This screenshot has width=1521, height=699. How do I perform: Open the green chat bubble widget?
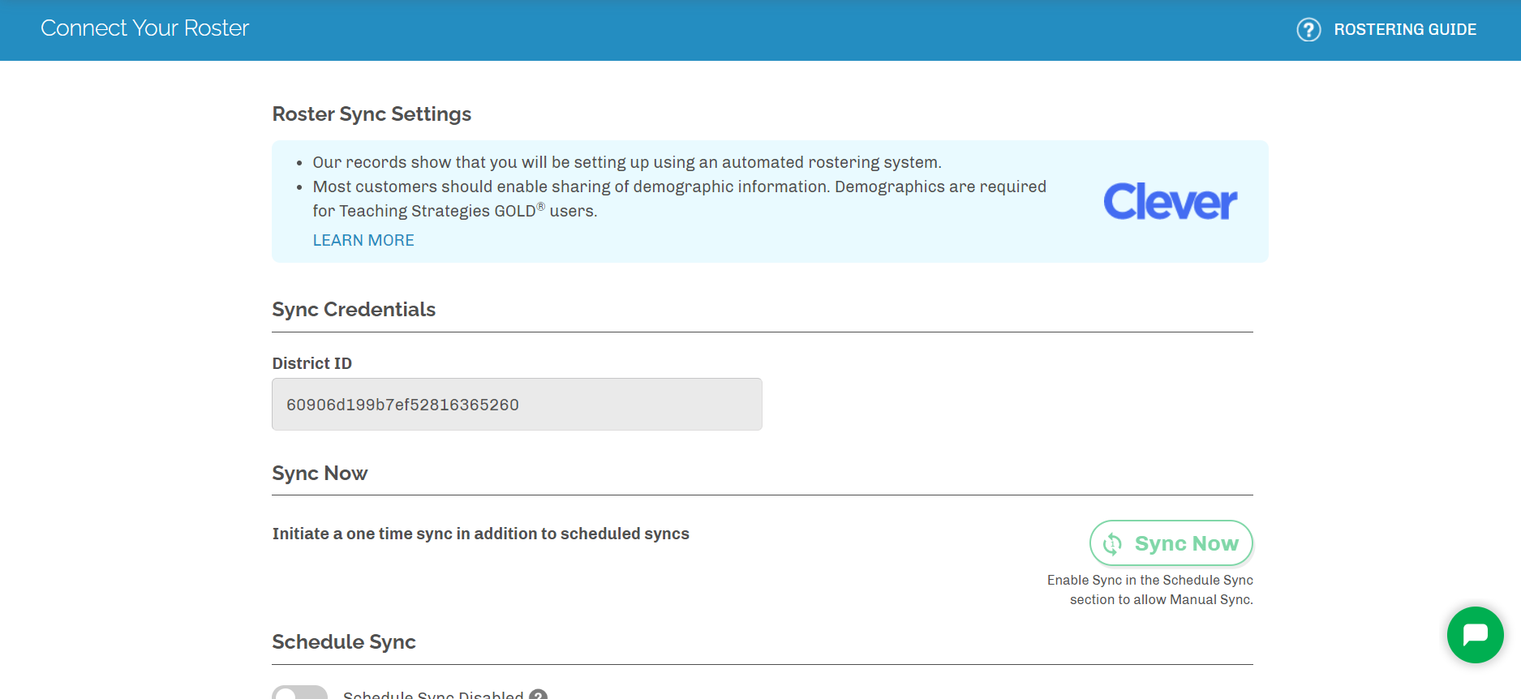click(x=1474, y=634)
